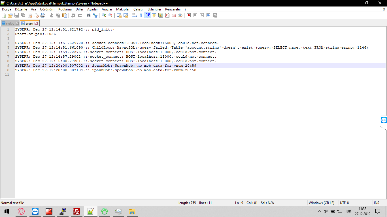
Task: Cut selection with the scissors icon
Action: (52, 15)
